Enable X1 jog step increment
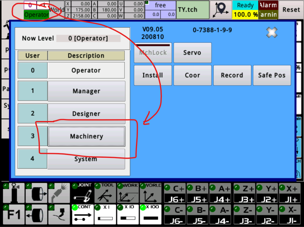 pos(105,214)
